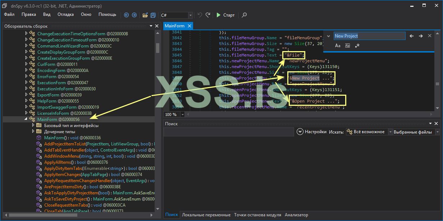Viewport: 443px width, 221px height.
Task: Open the Отладка menu
Action: tap(65, 14)
